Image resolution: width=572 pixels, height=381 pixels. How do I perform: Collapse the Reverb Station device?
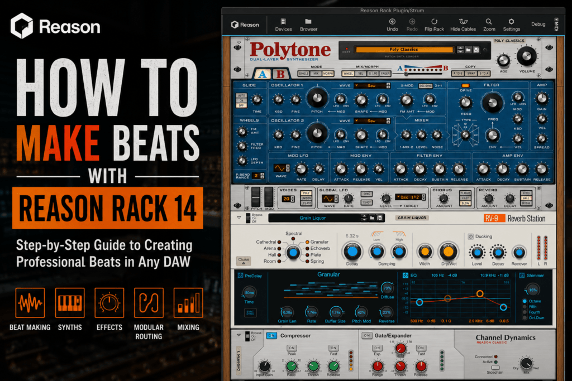point(239,218)
